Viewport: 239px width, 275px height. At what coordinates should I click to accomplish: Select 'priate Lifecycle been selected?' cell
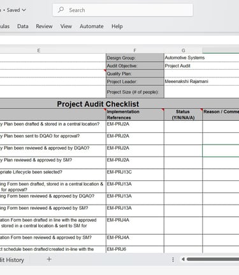53,175
